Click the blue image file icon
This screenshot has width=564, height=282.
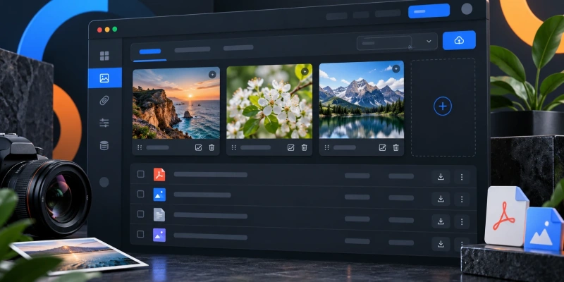pyautogui.click(x=159, y=195)
